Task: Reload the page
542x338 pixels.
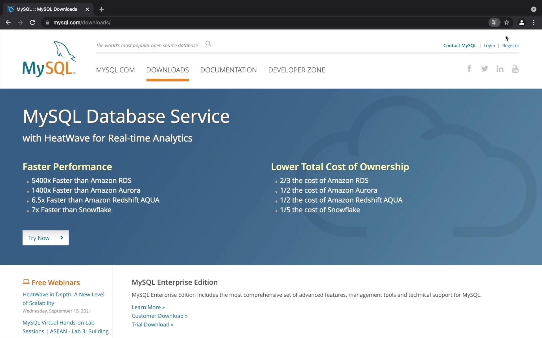Action: pos(32,23)
